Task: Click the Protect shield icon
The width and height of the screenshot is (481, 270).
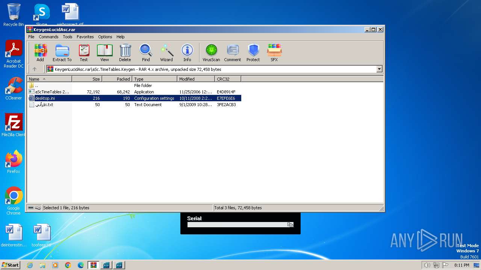Action: tap(253, 53)
